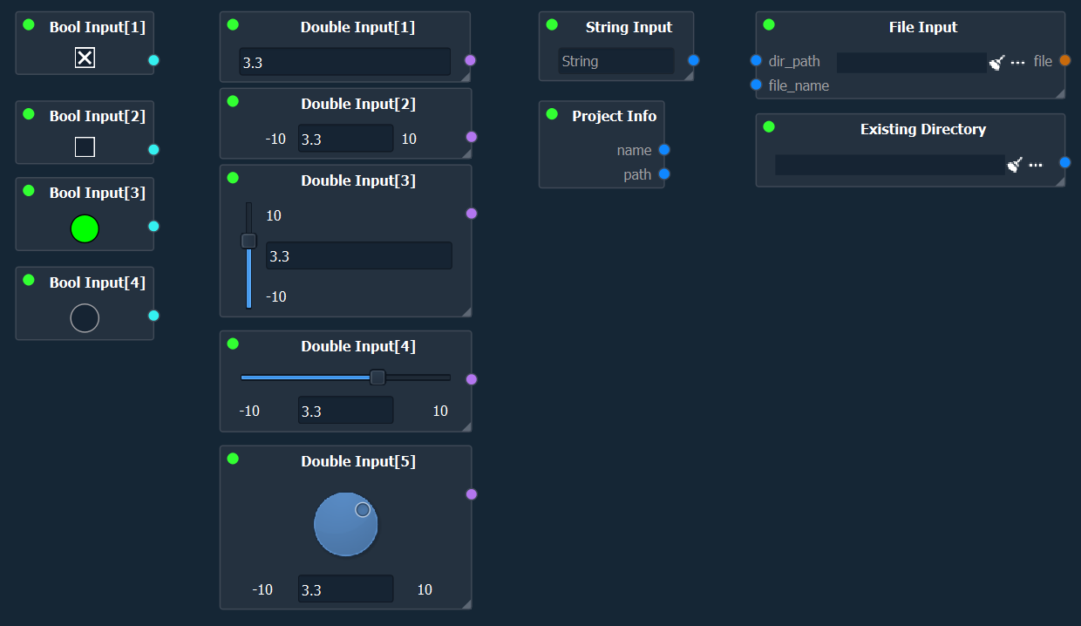The width and height of the screenshot is (1081, 626).
Task: Click the Double Input[1] value field
Action: tap(345, 62)
